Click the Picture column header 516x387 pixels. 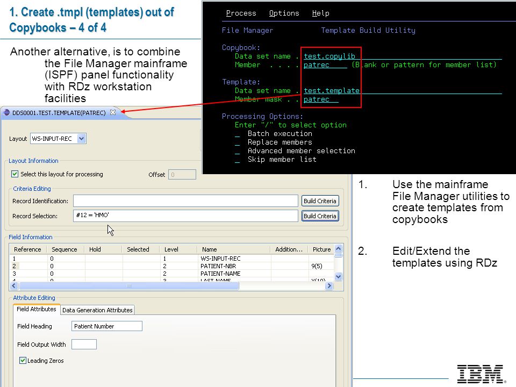tap(321, 249)
